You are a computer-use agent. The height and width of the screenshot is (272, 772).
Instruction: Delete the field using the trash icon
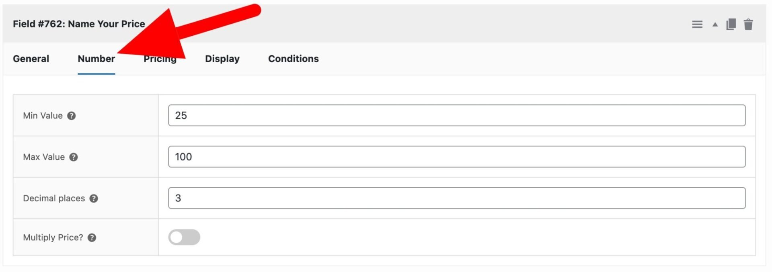point(749,24)
